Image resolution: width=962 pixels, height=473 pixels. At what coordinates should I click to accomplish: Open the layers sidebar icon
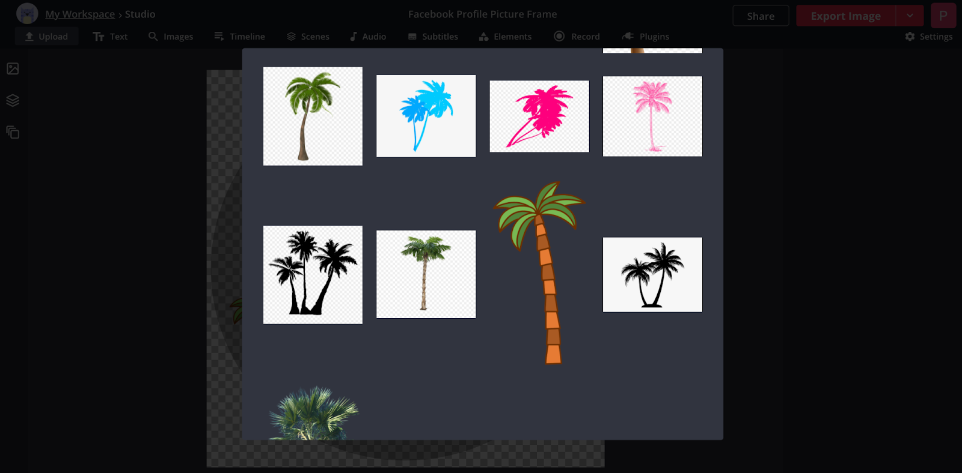coord(13,100)
